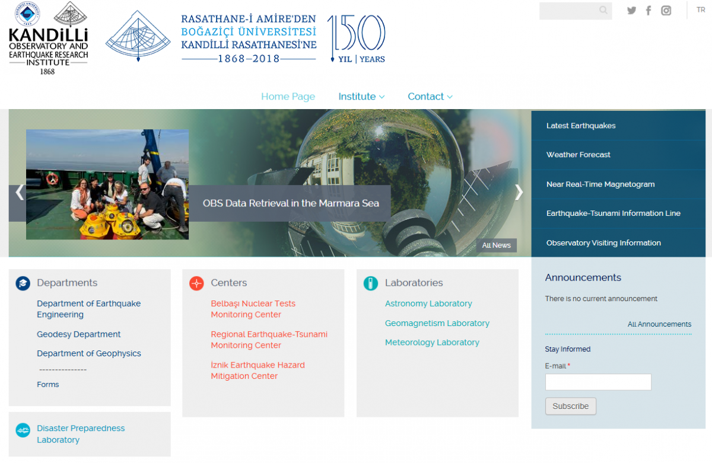Click the E-mail input field
The height and width of the screenshot is (463, 712).
(x=597, y=382)
